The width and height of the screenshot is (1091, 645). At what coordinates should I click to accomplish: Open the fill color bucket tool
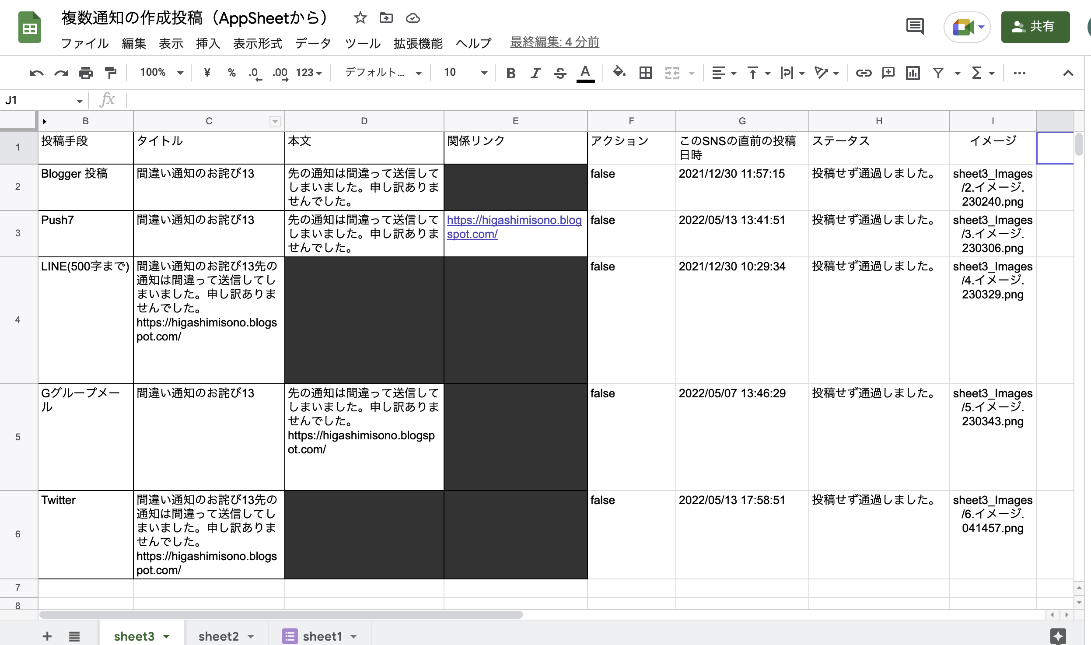coord(619,72)
